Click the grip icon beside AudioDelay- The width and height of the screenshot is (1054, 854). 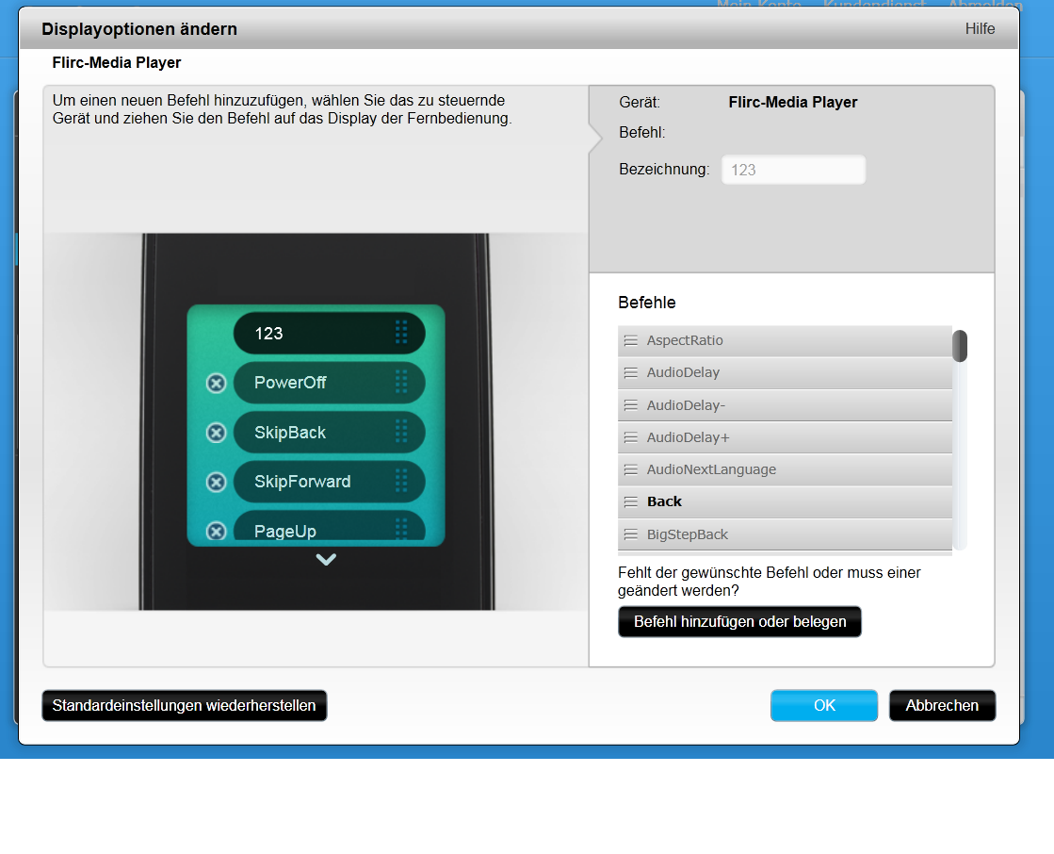coord(630,405)
